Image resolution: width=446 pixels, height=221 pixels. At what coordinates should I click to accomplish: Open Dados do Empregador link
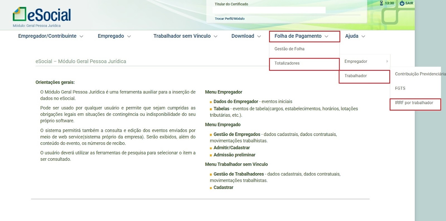236,102
